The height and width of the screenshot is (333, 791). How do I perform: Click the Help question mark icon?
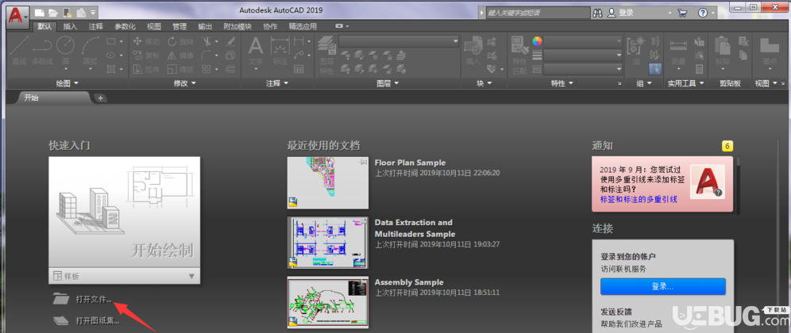click(703, 13)
